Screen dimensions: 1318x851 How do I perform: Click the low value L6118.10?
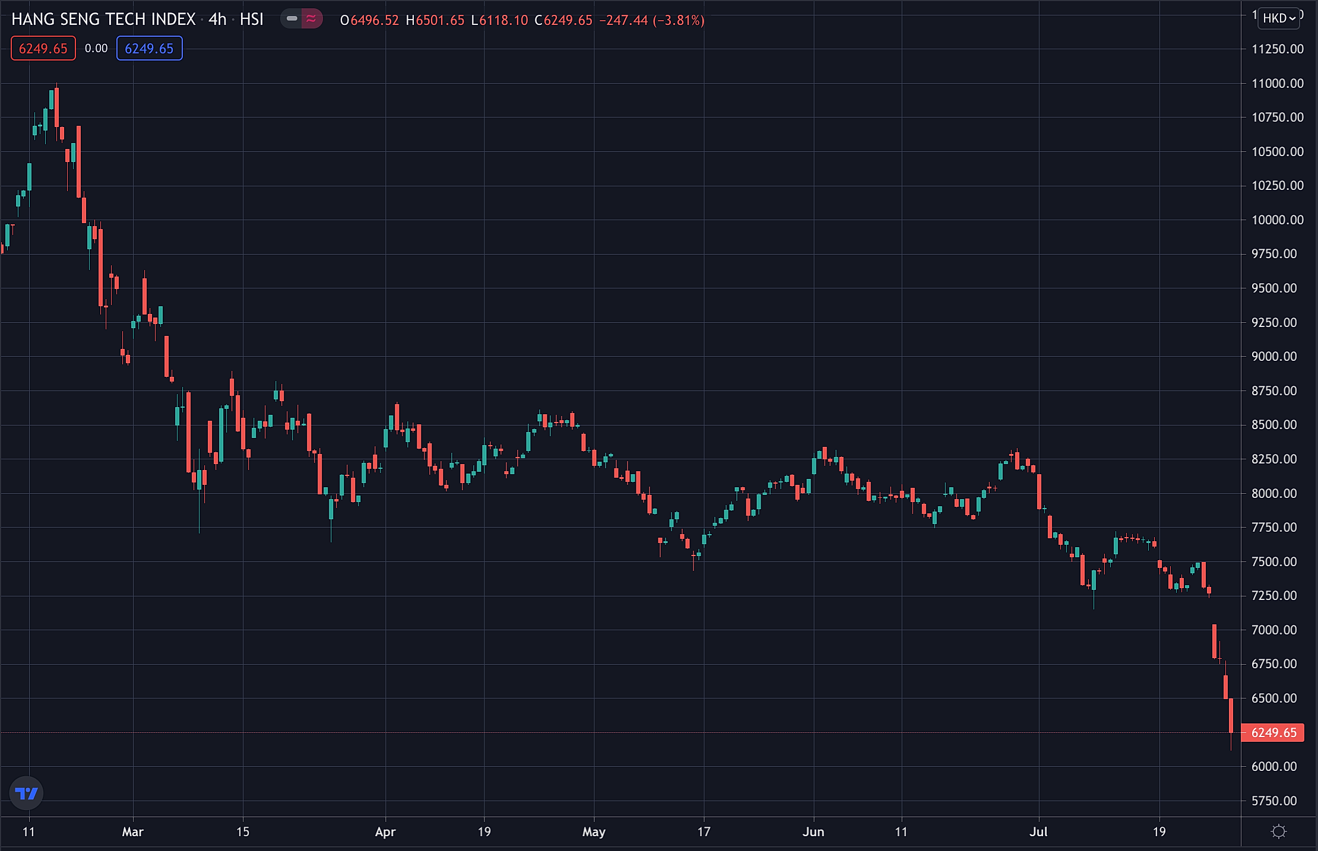click(x=499, y=20)
